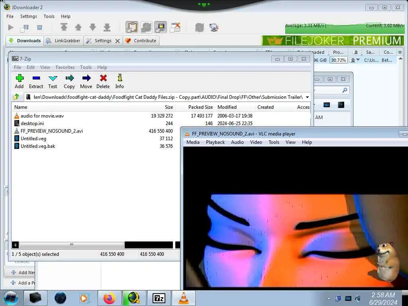
Task: Select desktop.ini file in 7-Zip
Action: tap(32, 124)
